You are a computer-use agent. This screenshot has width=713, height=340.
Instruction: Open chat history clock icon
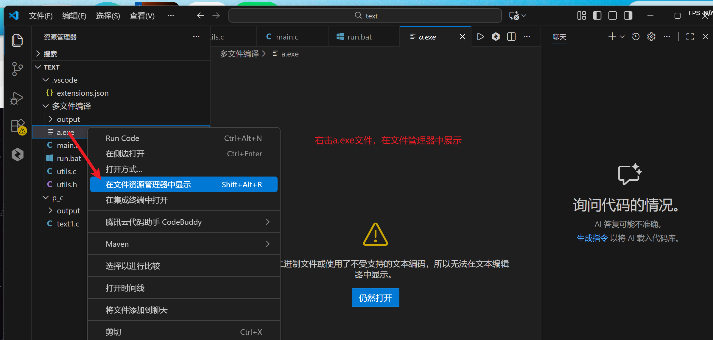point(636,37)
